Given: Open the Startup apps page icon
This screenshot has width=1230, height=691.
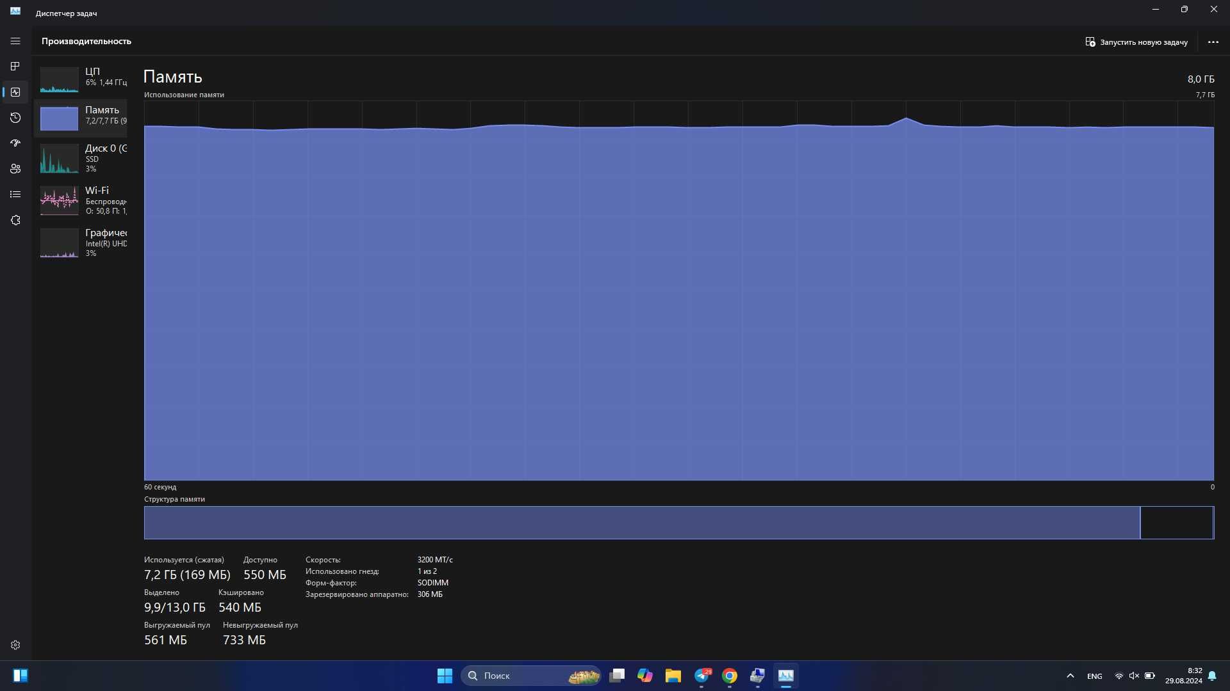Looking at the screenshot, I should click(15, 143).
